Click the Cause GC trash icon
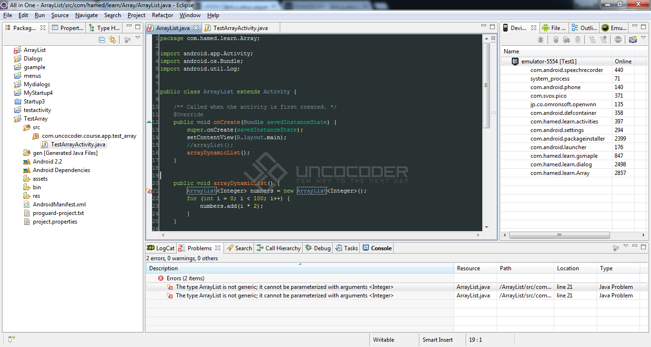The width and height of the screenshot is (651, 347). click(578, 40)
